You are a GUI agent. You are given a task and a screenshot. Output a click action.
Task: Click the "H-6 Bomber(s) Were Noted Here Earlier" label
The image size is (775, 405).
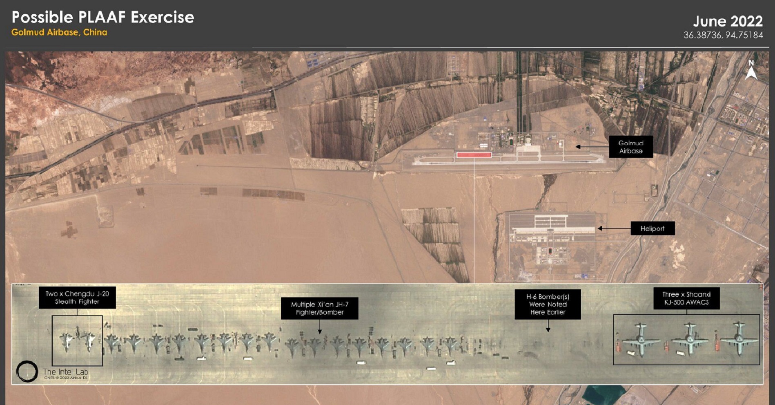pyautogui.click(x=548, y=304)
